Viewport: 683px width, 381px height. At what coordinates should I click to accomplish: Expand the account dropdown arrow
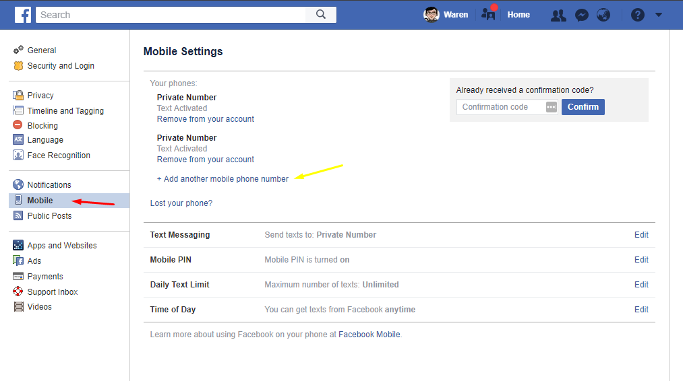tap(659, 15)
